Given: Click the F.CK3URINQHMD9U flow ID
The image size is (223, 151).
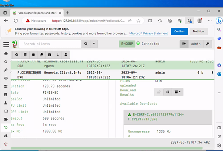Looking at the screenshot, I should click(29, 75).
